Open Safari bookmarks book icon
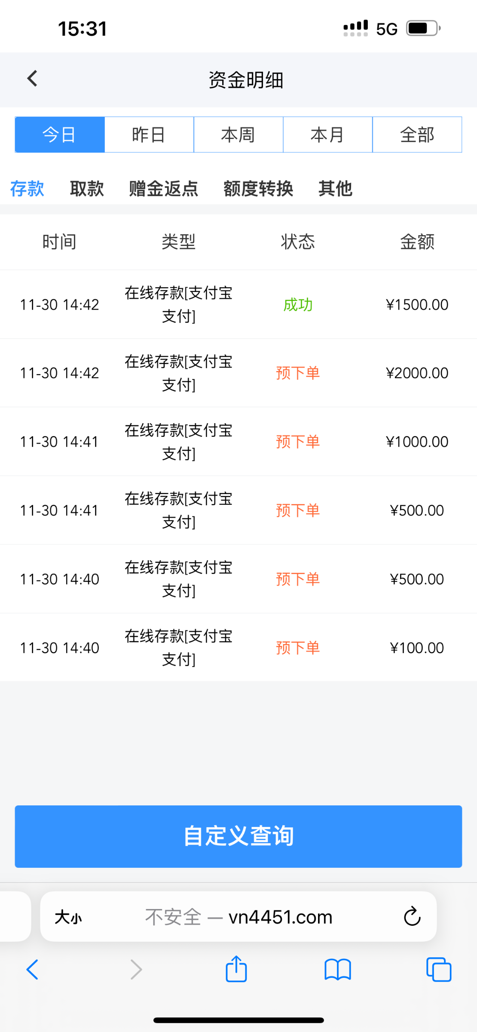This screenshot has width=477, height=1032. (337, 970)
